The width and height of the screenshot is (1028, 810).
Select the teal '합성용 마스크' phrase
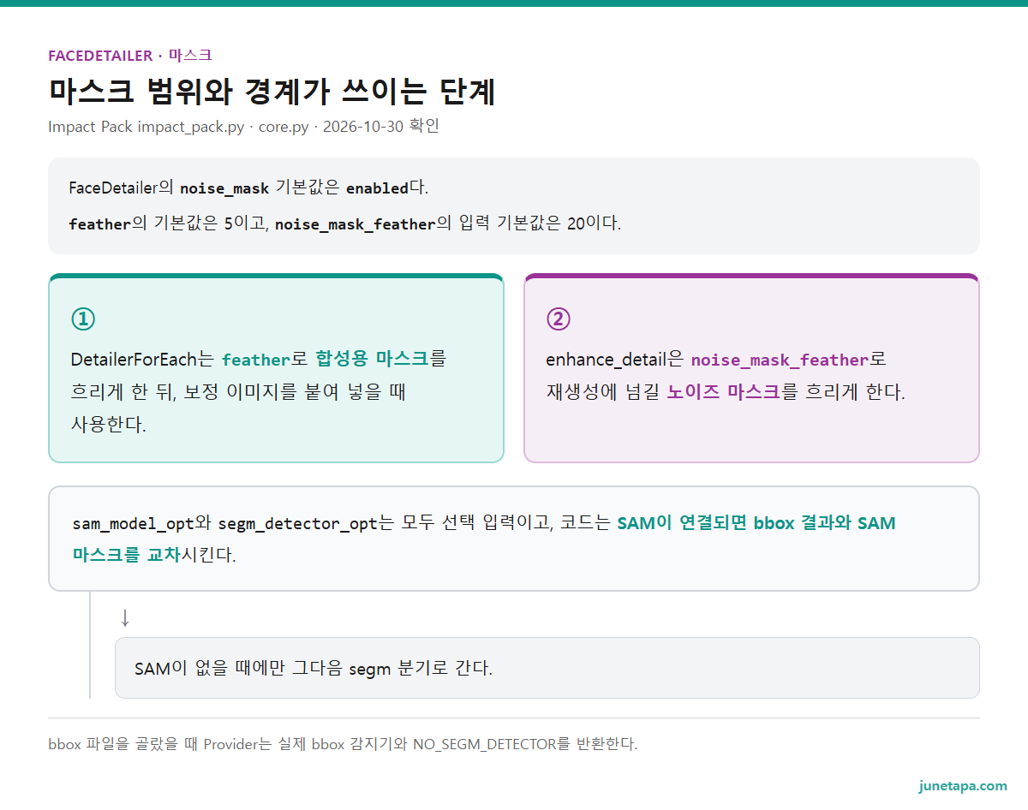pos(372,359)
